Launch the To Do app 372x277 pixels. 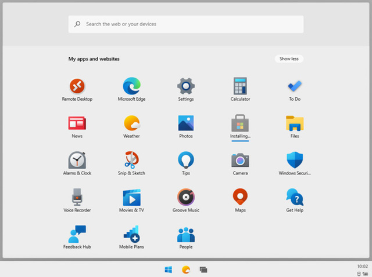(295, 87)
